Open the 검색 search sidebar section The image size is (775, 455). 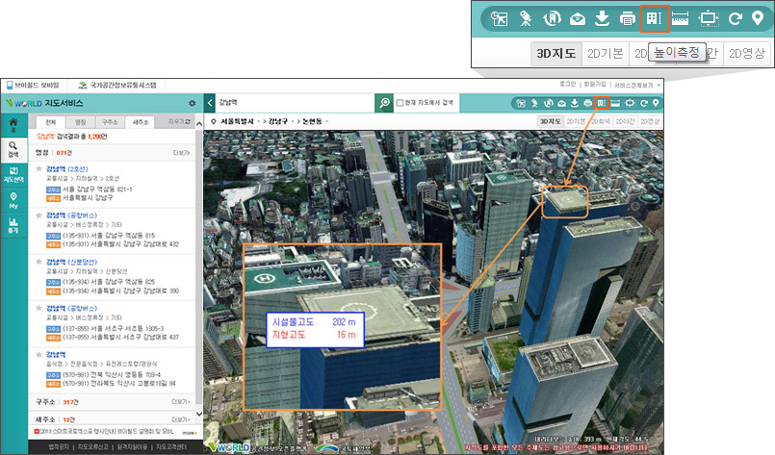13,150
